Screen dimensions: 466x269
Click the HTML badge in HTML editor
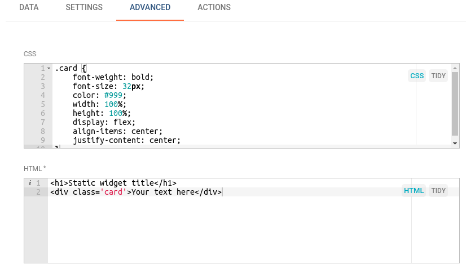click(414, 191)
